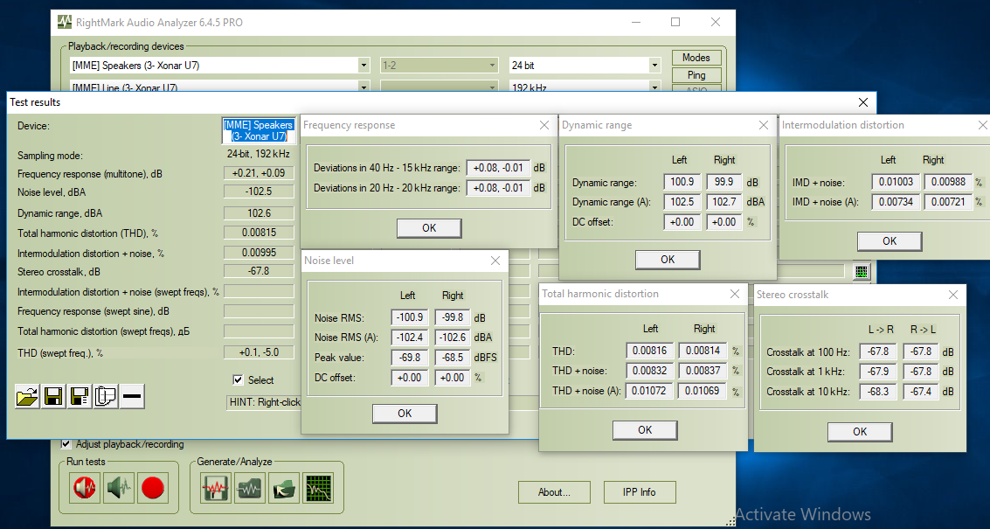Viewport: 990px width, 529px height.
Task: Click Noise RMS left value -100.9
Action: (x=410, y=317)
